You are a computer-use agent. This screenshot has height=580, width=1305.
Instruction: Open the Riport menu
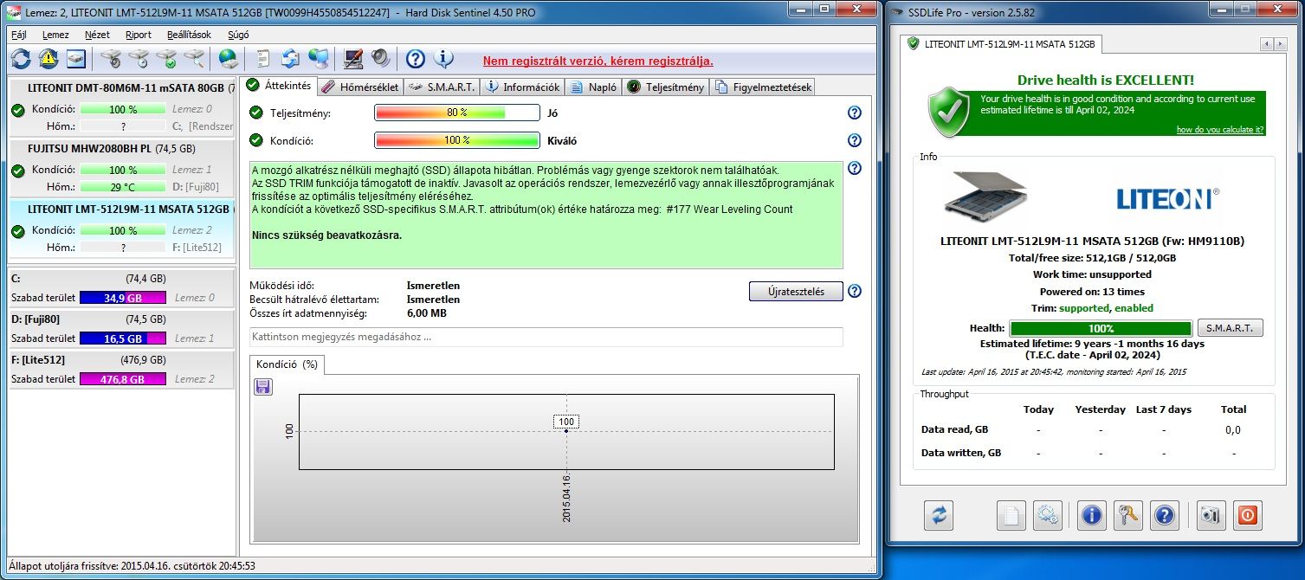pyautogui.click(x=139, y=35)
